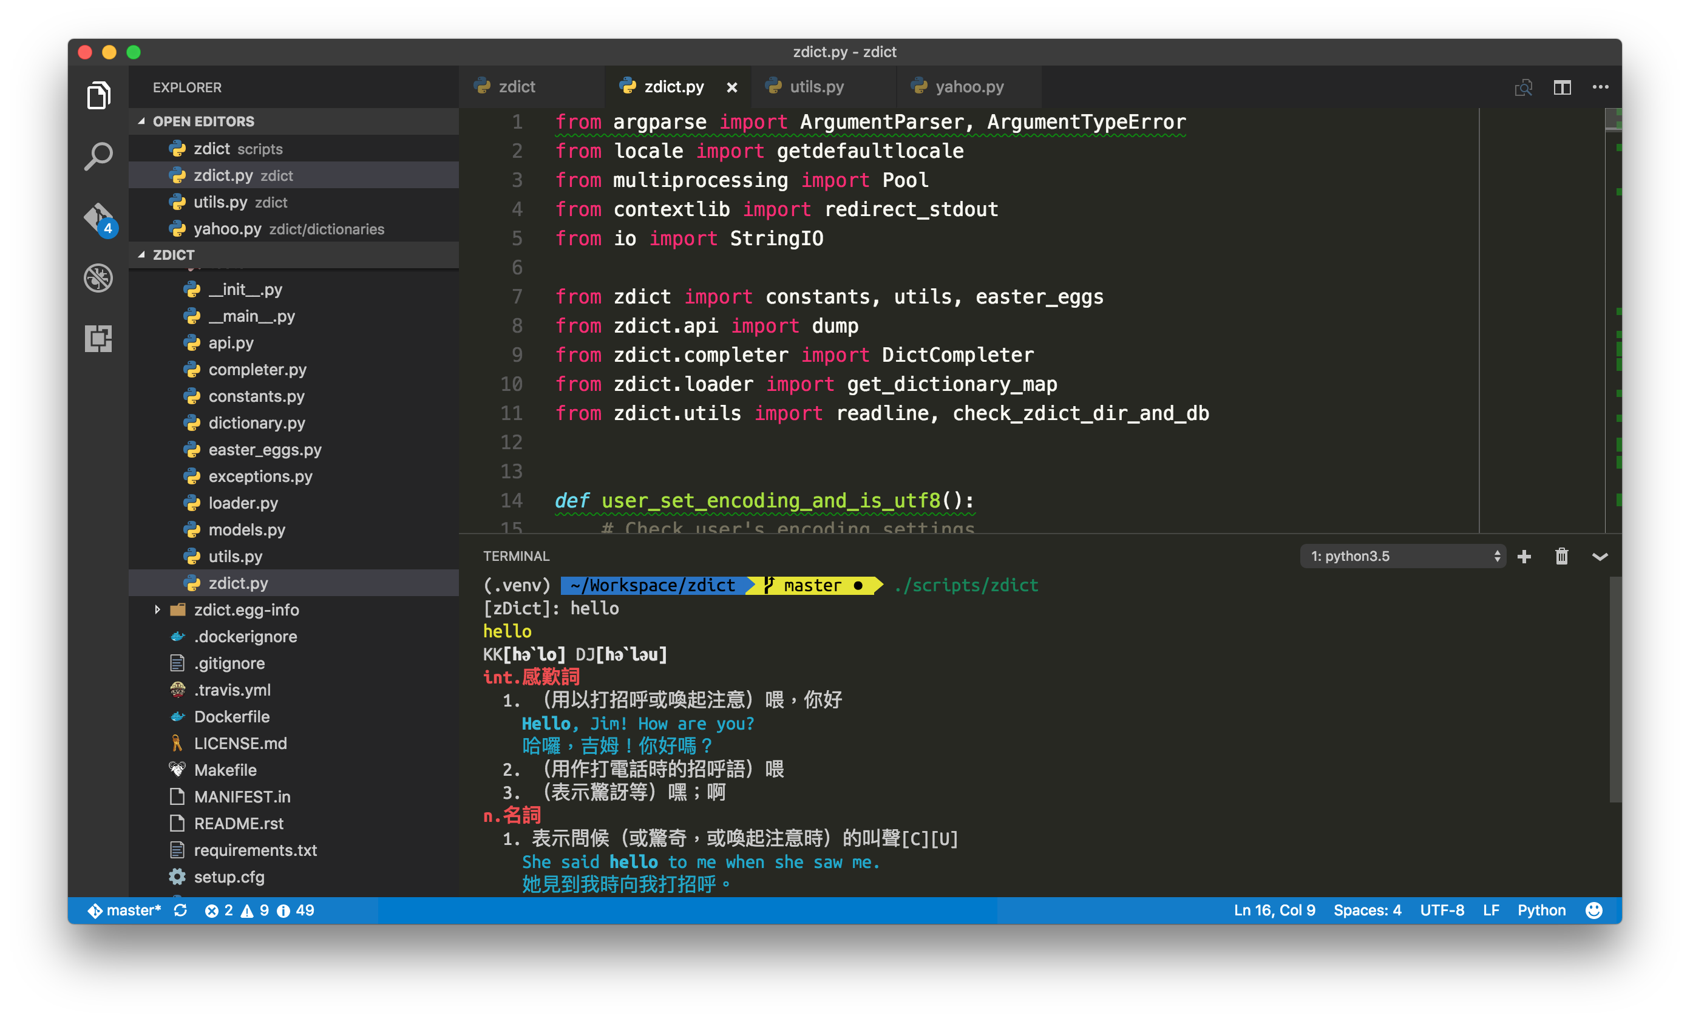Open the editor More Actions ellipsis
1690x1021 pixels.
[1600, 87]
